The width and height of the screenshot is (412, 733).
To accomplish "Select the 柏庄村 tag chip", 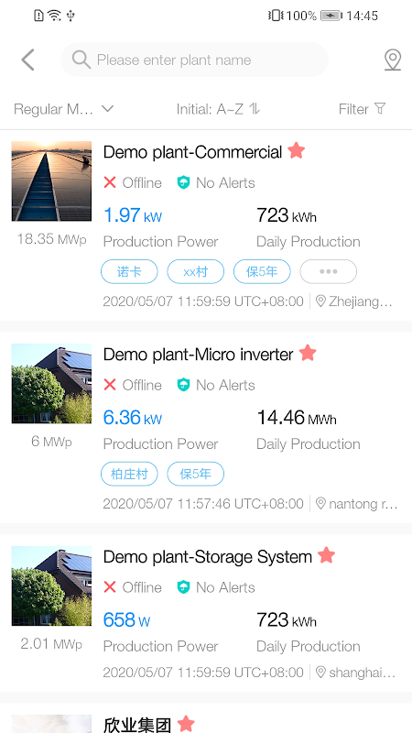I will pos(129,474).
